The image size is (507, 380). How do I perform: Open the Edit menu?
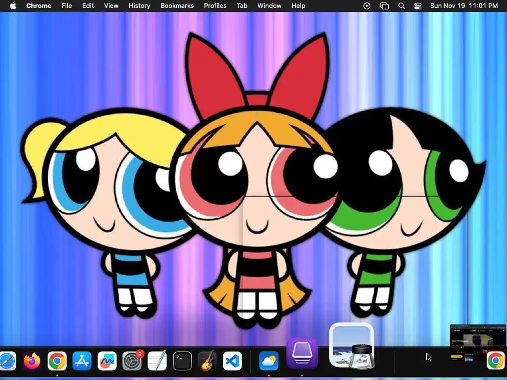(88, 6)
